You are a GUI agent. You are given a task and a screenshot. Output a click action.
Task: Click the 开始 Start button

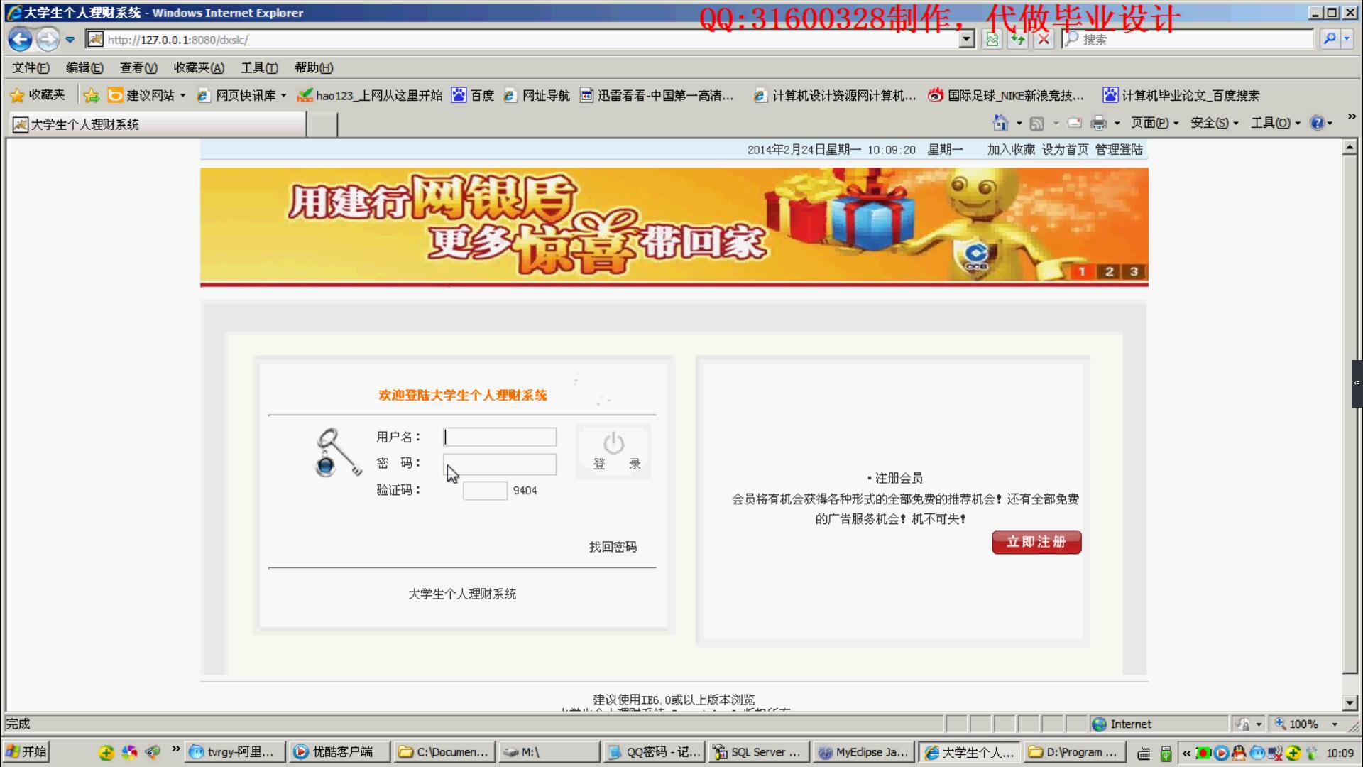(26, 751)
